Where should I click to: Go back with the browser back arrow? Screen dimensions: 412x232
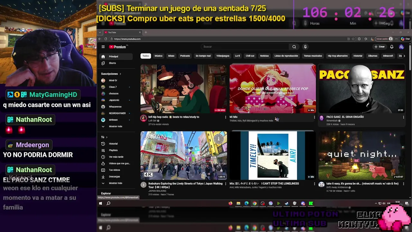(100, 39)
